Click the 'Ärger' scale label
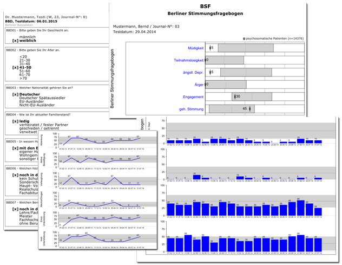 click(199, 84)
